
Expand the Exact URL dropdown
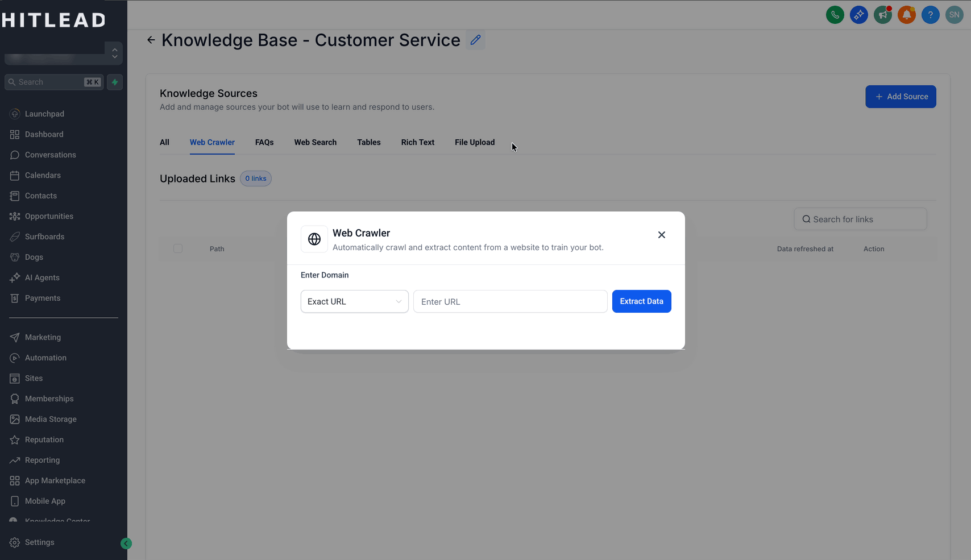click(354, 301)
